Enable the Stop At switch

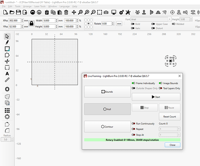133,135
